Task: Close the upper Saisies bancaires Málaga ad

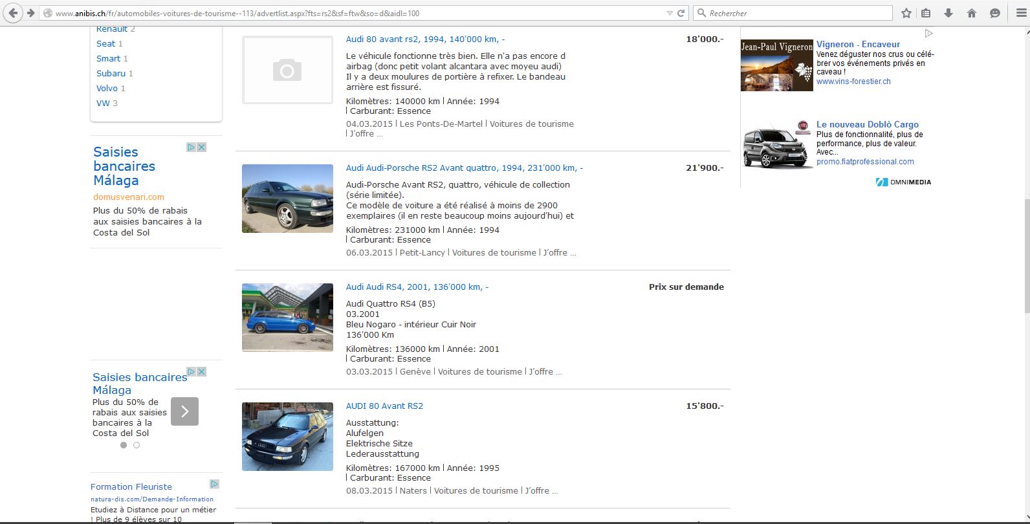Action: click(201, 147)
